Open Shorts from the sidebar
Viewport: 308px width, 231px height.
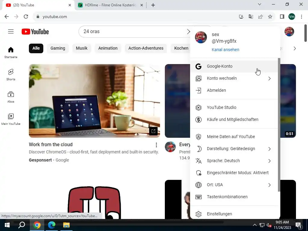click(11, 75)
